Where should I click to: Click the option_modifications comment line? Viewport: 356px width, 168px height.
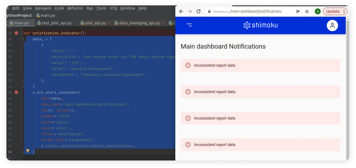coord(88,146)
